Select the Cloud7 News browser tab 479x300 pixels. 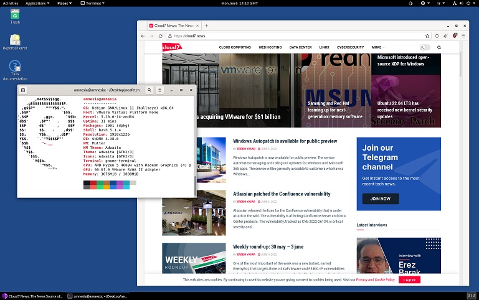tap(174, 26)
